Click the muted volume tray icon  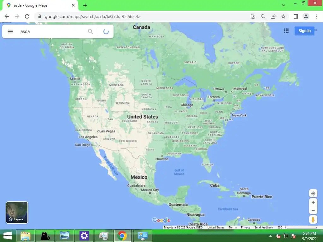[278, 236]
